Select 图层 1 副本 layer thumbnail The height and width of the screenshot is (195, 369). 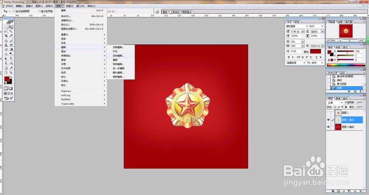coord(338,120)
